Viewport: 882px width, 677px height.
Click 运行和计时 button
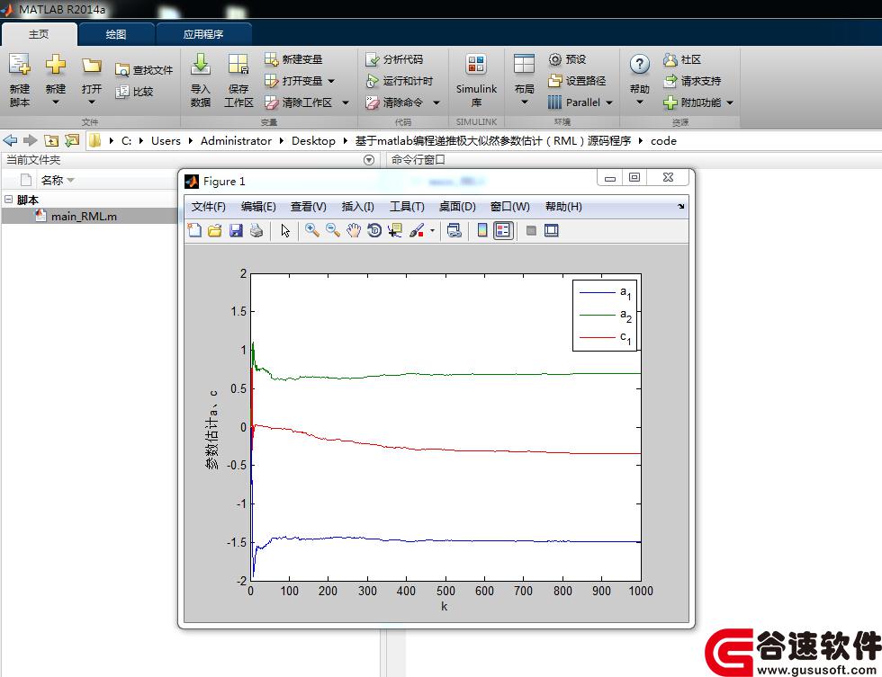[x=400, y=81]
